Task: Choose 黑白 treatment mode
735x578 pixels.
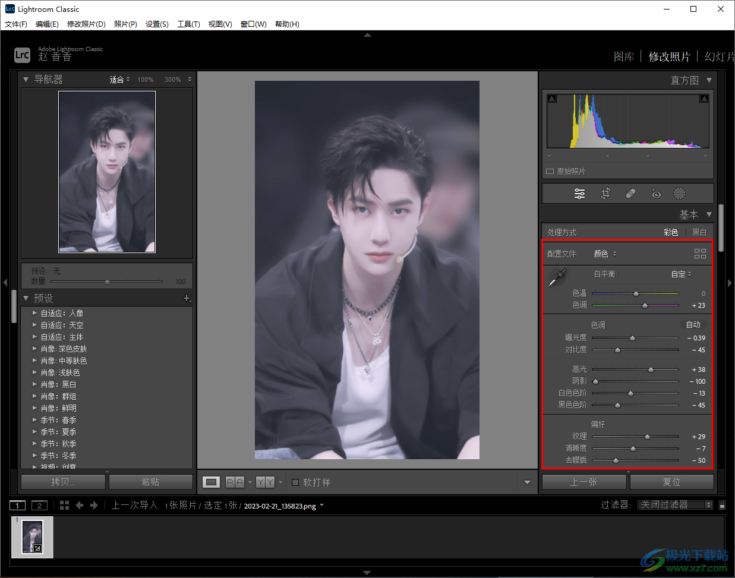Action: [x=699, y=232]
